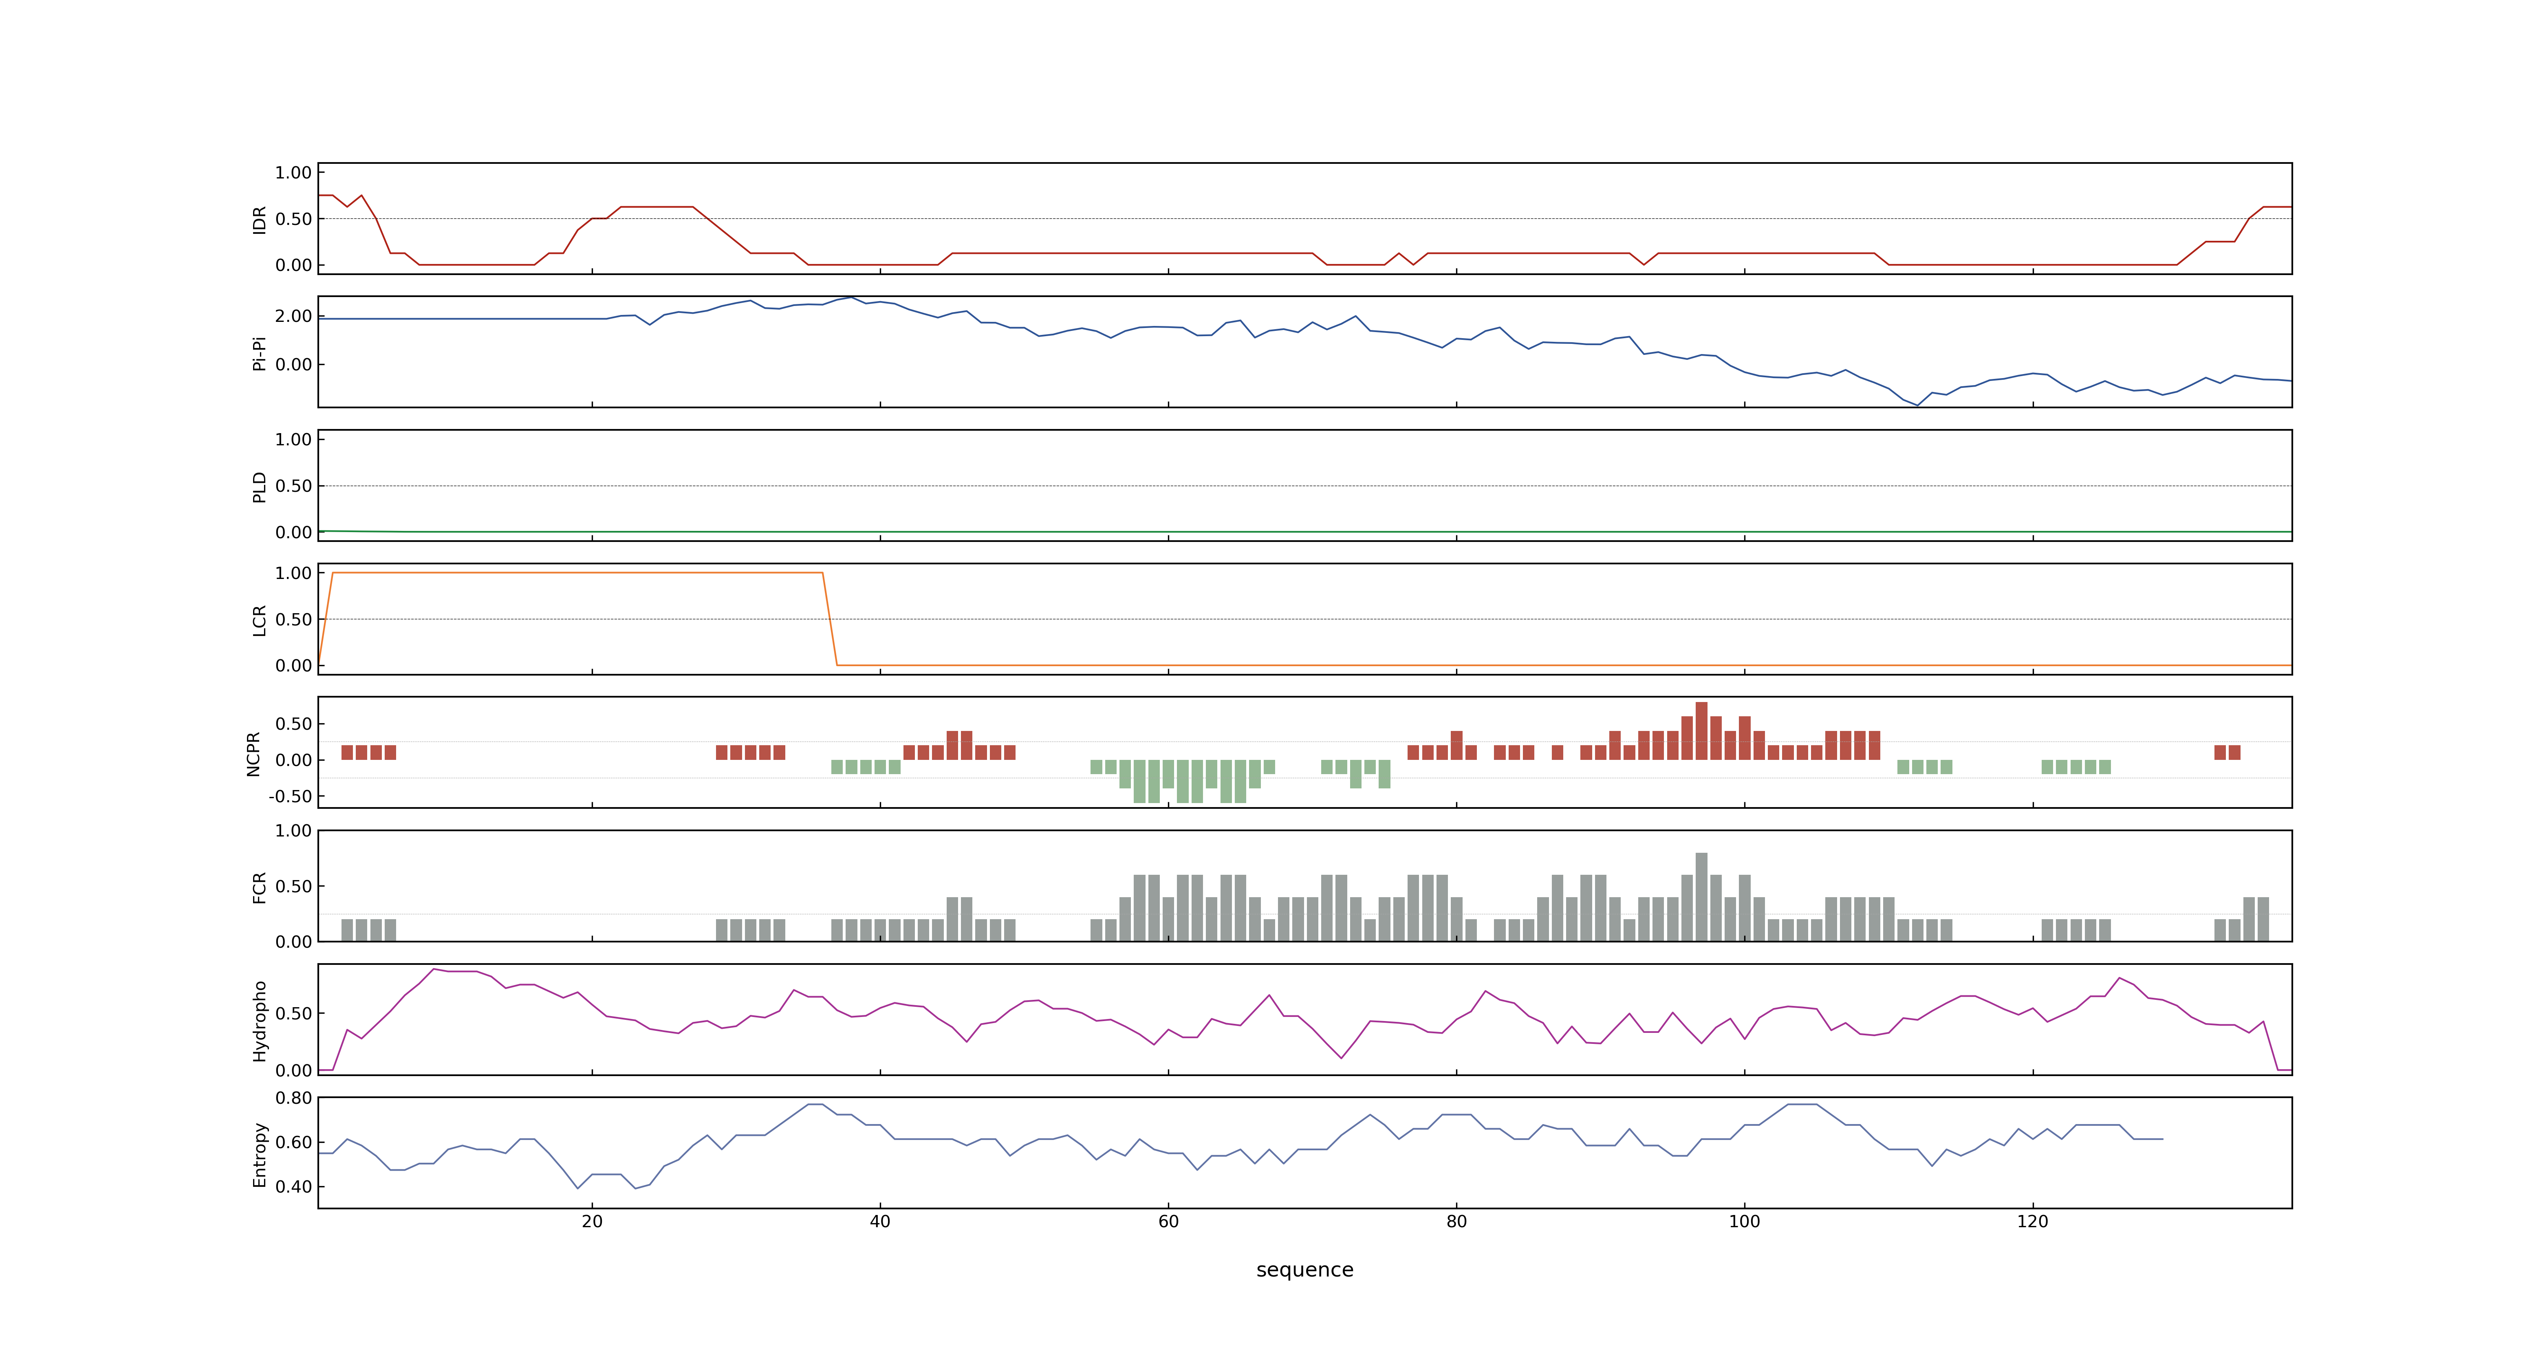
Task: Click the tallest red NCPR bar near 97
Action: tap(1702, 731)
